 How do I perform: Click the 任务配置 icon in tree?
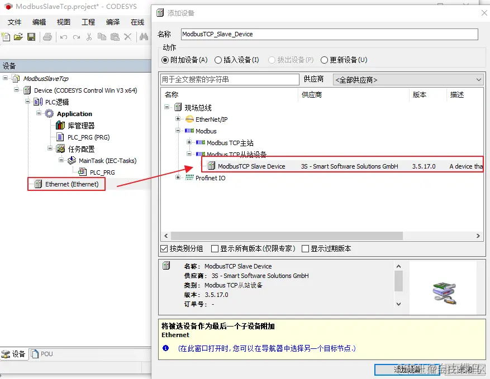click(60, 149)
